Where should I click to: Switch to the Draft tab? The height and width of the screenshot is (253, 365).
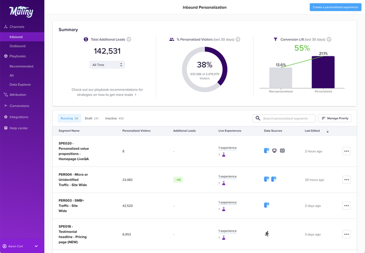[x=91, y=118]
